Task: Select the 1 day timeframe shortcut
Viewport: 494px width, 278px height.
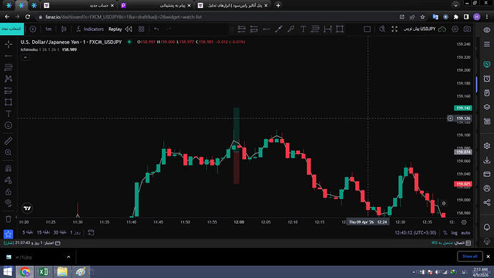Action: click(x=75, y=232)
